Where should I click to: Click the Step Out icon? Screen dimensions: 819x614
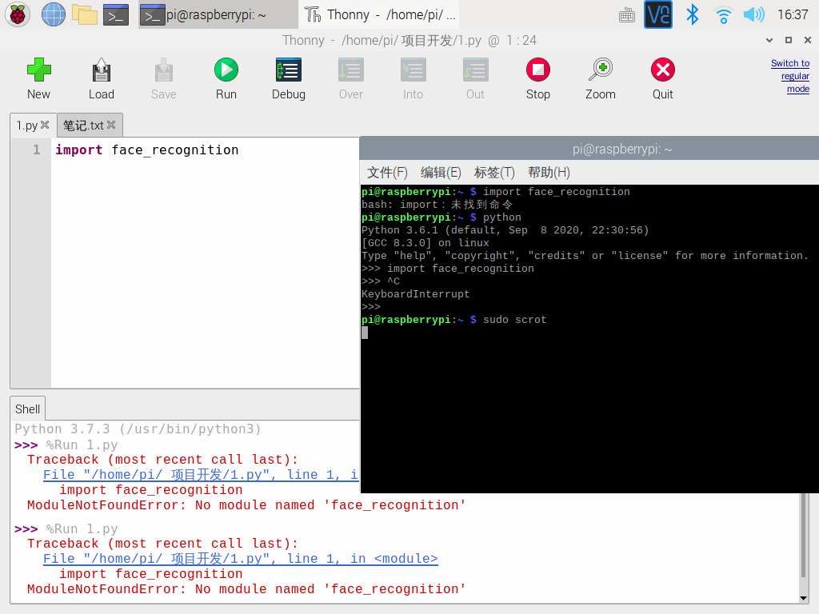(475, 70)
